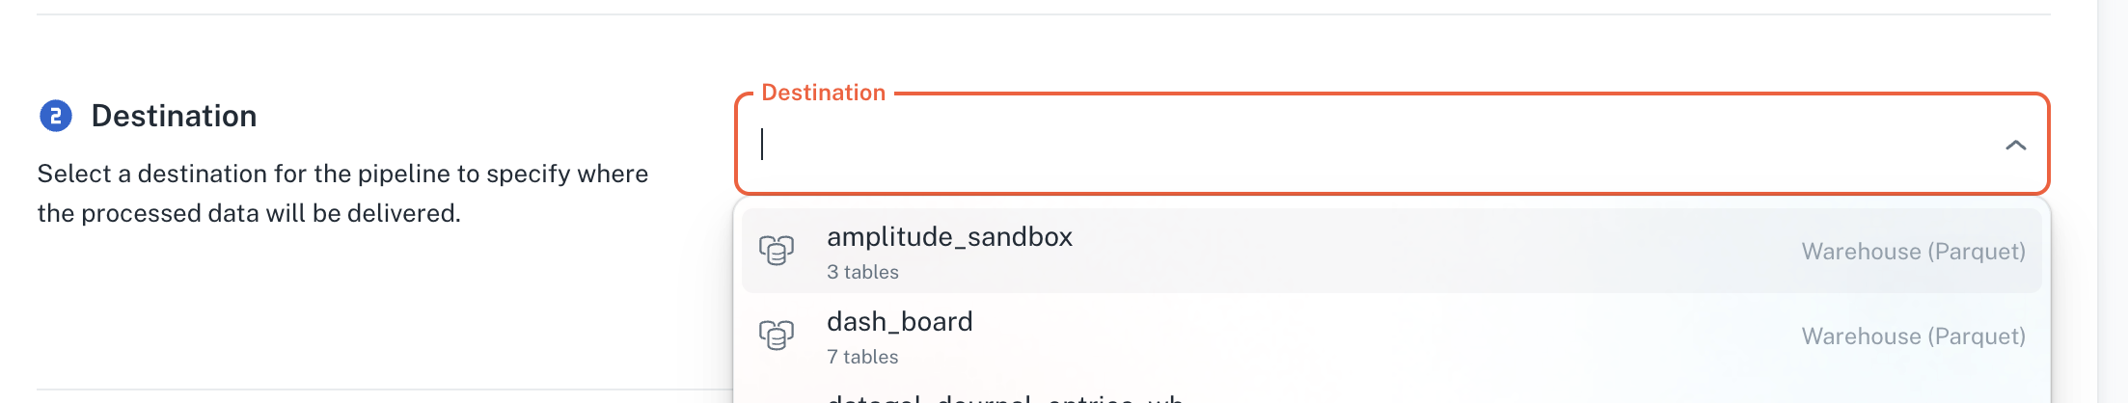Click the blue step 2 badge icon

pos(56,117)
